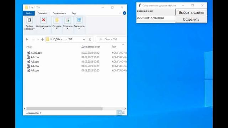
Task: Open the Создать ribbon group
Action: pos(57,24)
